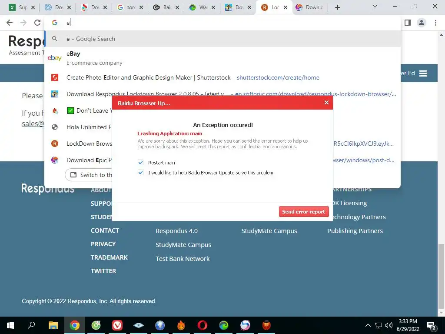The height and width of the screenshot is (334, 445).
Task: Open Shutterstock Create Photo Editor suggestion
Action: pyautogui.click(x=222, y=77)
